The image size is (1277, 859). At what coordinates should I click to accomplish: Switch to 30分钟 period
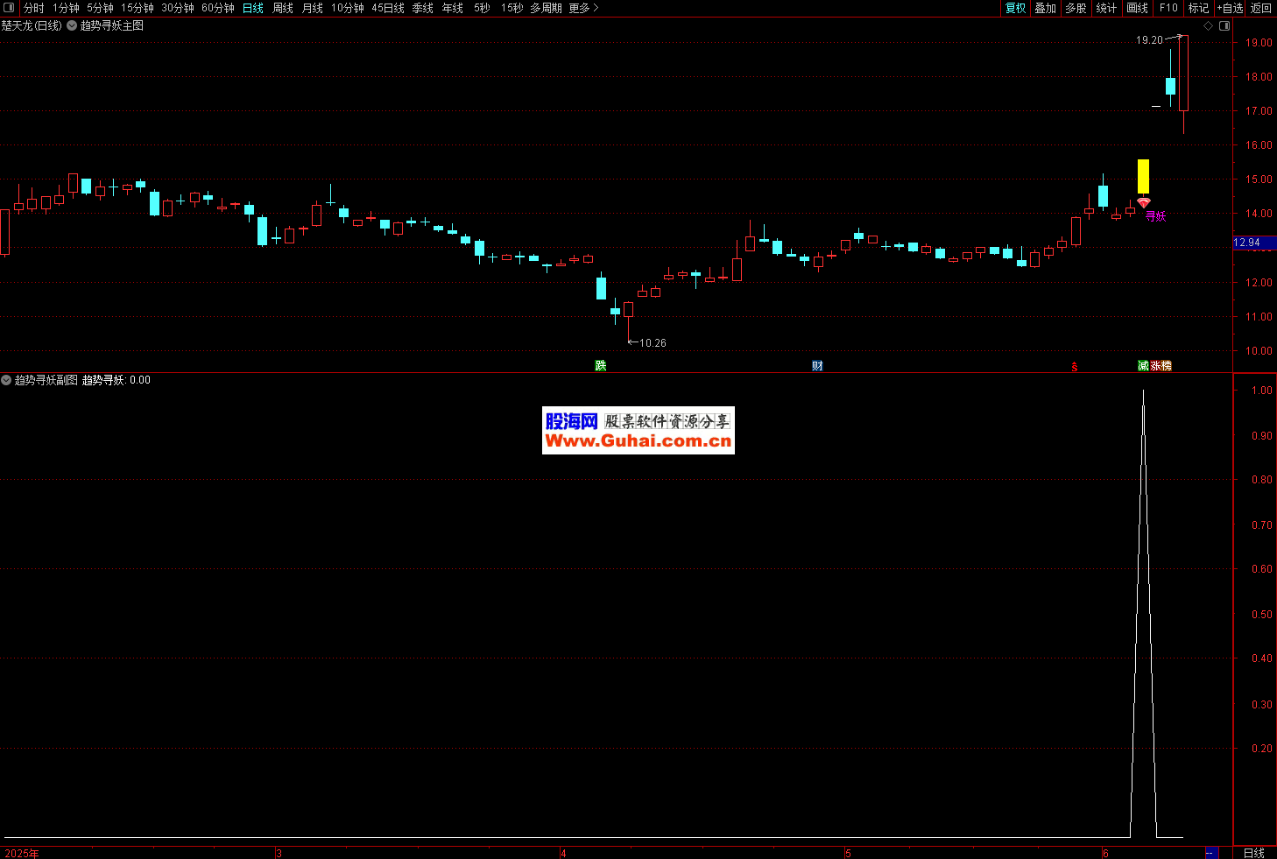[x=178, y=8]
